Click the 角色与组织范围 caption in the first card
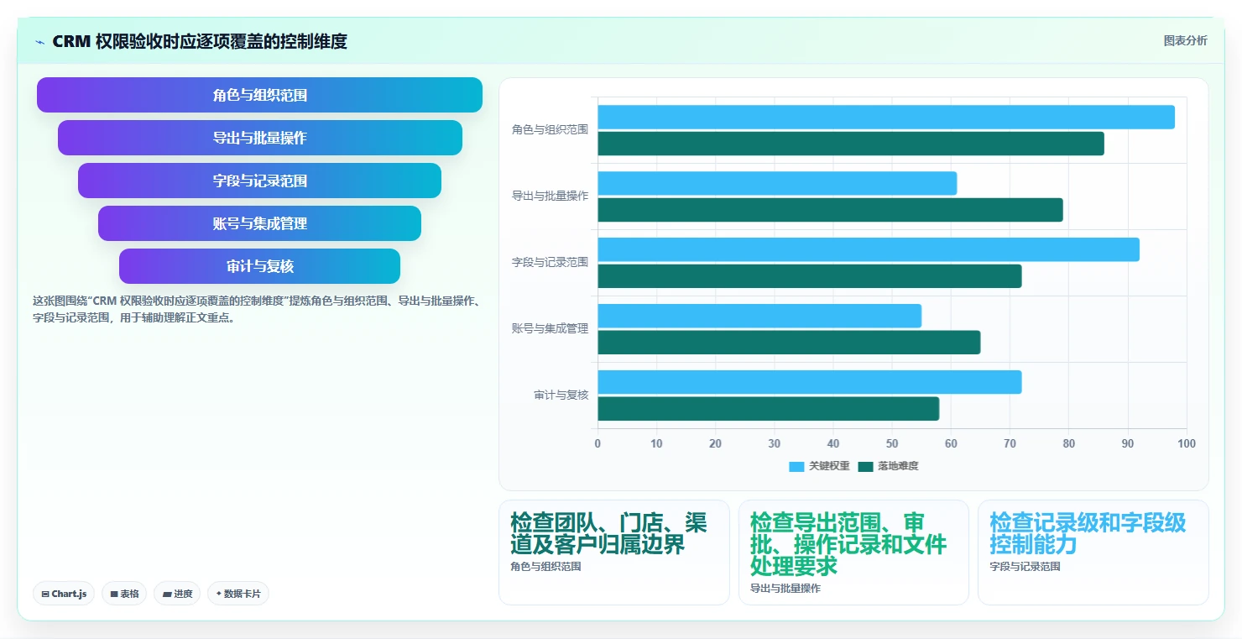The image size is (1242, 639). 545,567
